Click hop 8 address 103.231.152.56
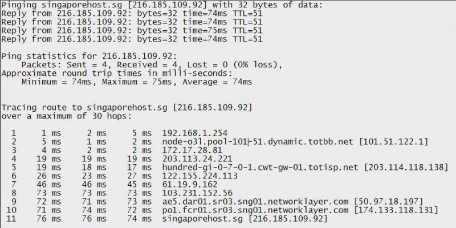This screenshot has height=228, width=456. [x=197, y=193]
